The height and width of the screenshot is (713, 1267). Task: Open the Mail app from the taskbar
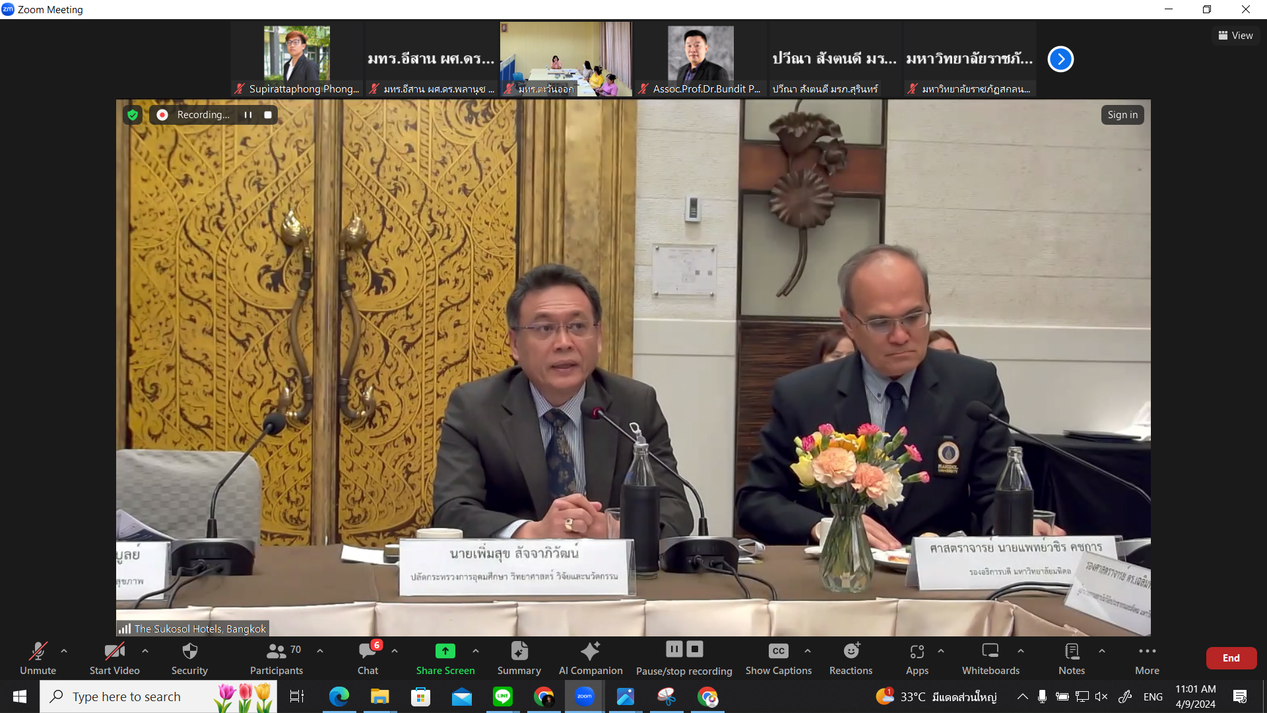462,696
